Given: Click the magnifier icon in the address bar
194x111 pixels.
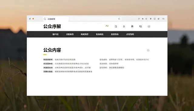Looking at the screenshot, I should (x=45, y=19).
